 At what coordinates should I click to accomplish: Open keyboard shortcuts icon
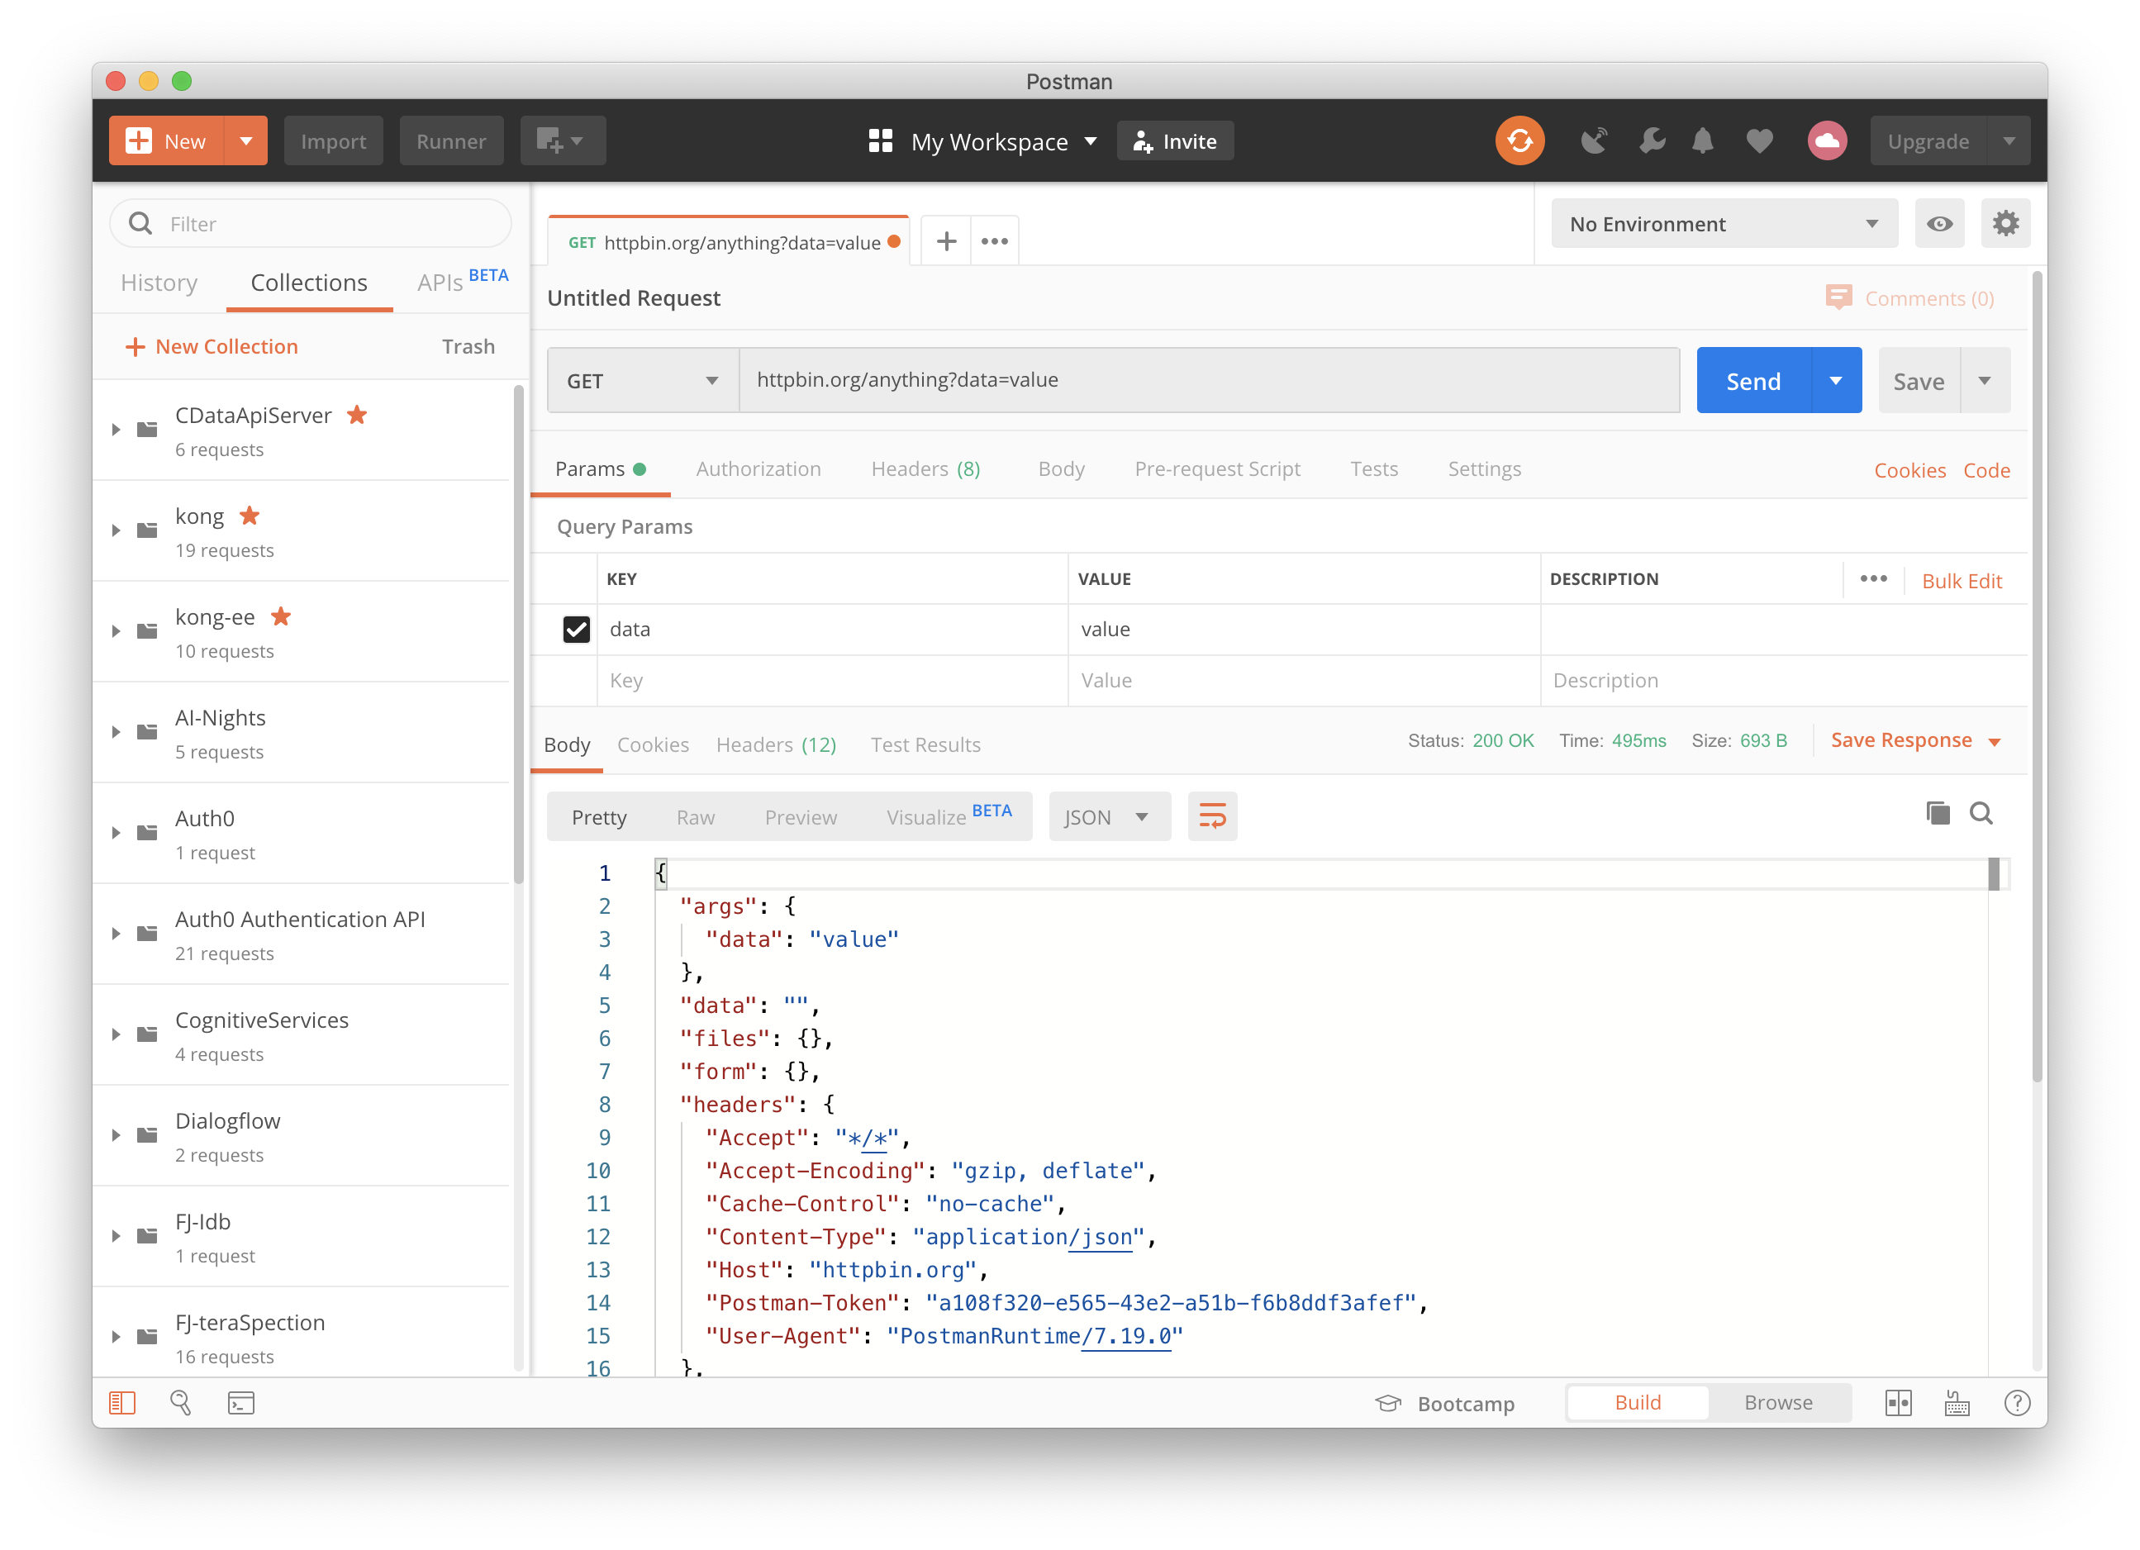tap(1957, 1403)
